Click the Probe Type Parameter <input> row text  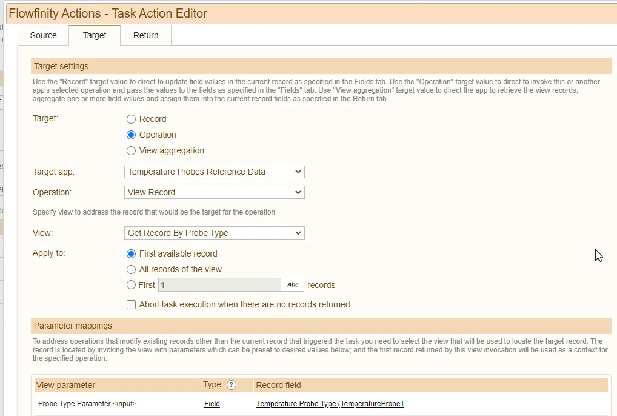click(87, 404)
